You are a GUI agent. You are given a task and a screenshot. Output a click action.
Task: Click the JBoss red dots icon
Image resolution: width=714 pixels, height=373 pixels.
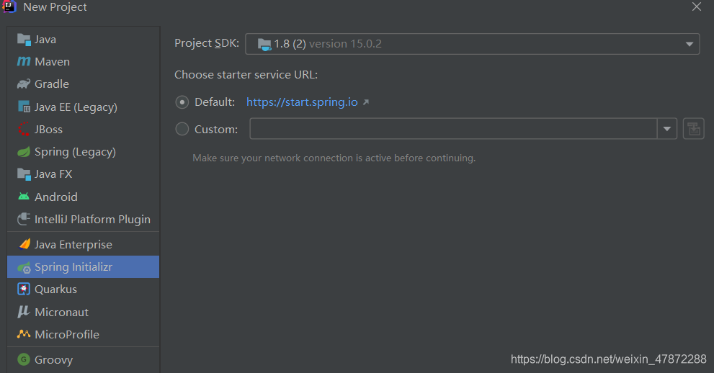tap(24, 129)
